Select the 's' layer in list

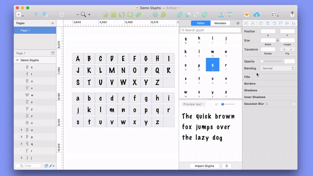pyautogui.click(x=35, y=67)
